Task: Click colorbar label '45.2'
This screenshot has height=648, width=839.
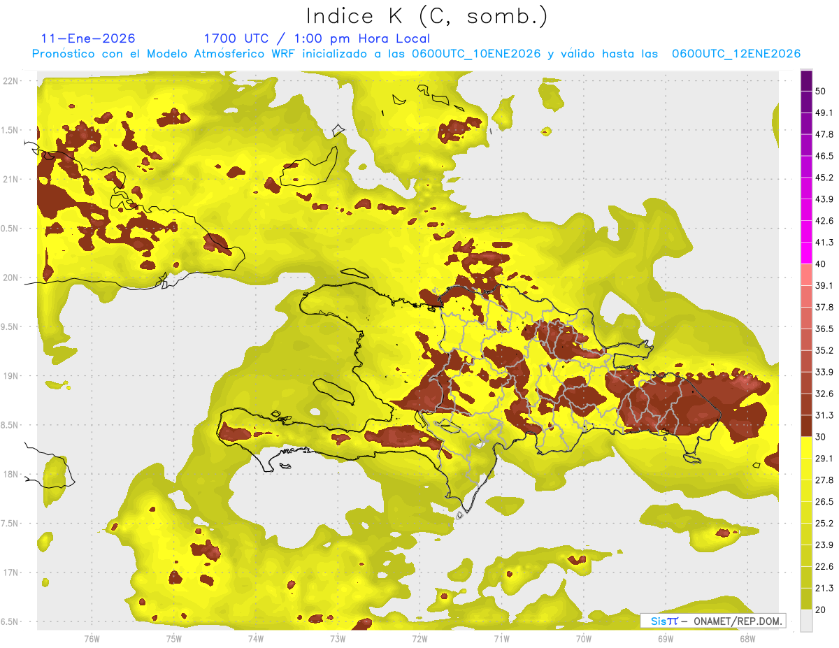Action: coord(824,178)
